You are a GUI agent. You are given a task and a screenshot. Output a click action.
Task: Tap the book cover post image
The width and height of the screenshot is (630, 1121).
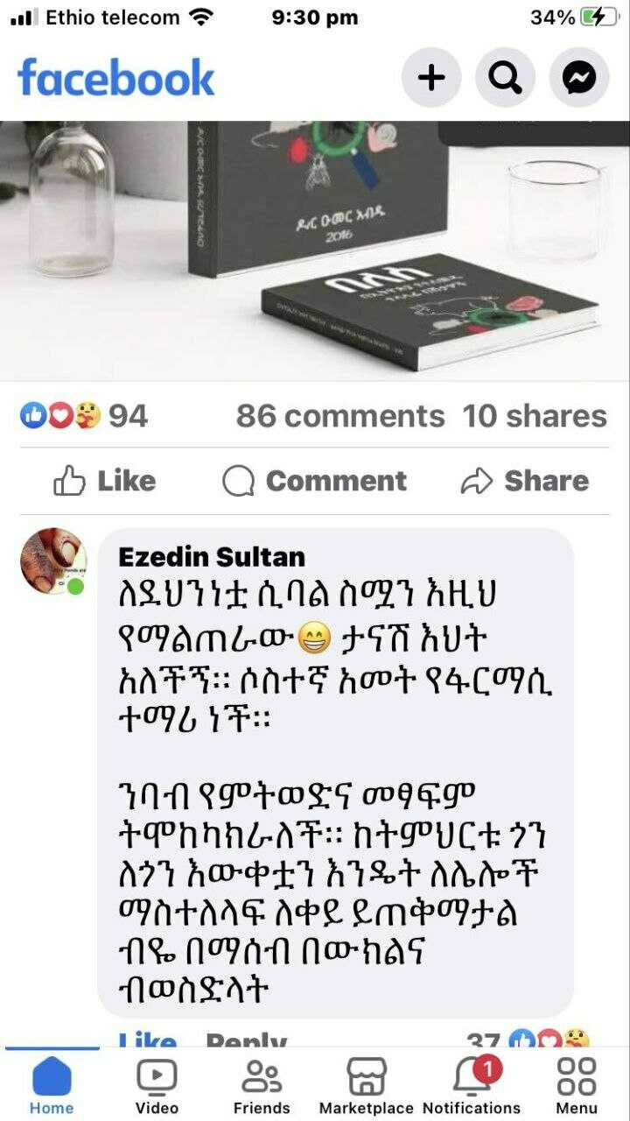pos(315,250)
